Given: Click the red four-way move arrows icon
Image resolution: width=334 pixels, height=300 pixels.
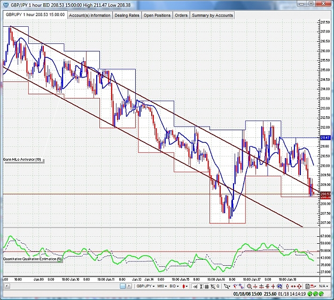Looking at the screenshot, I should click(x=299, y=286).
